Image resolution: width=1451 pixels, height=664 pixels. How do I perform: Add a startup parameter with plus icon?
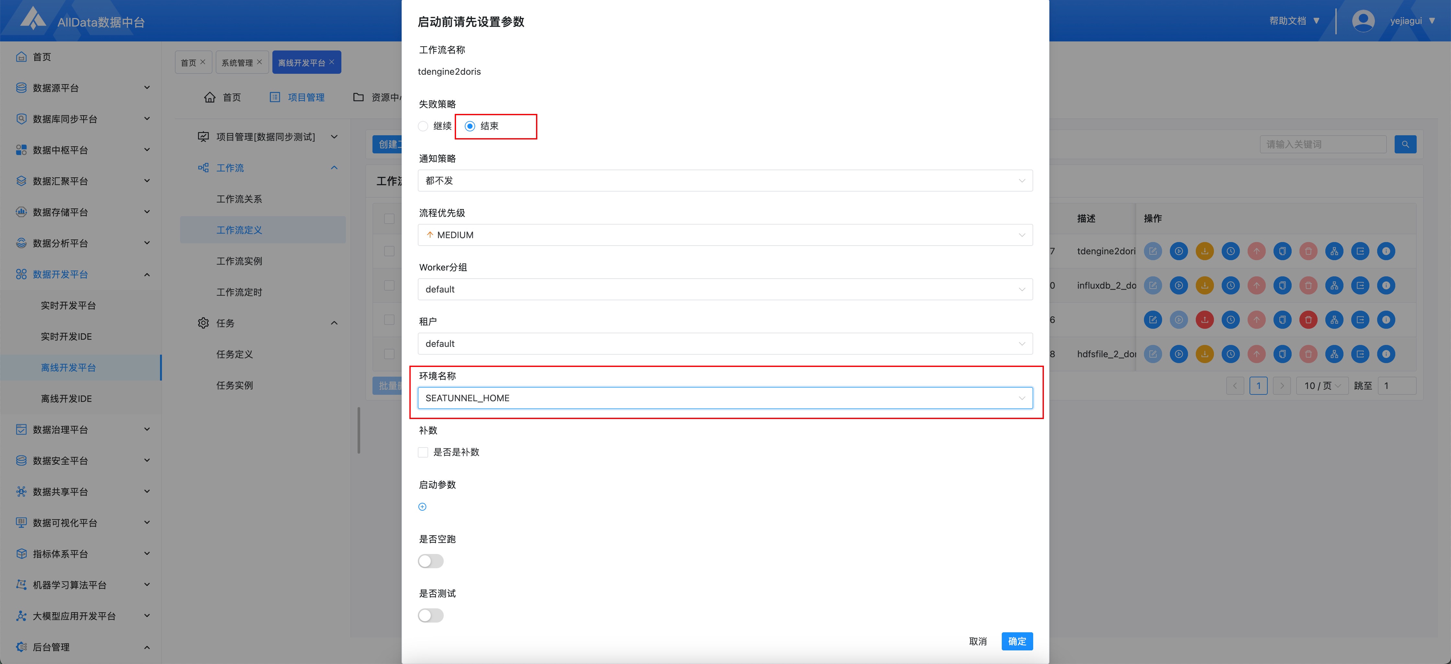422,506
